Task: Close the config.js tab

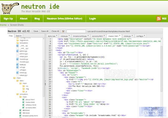Action: pyautogui.click(x=144, y=36)
